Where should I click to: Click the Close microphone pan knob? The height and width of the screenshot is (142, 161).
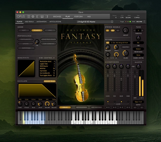coord(108,66)
